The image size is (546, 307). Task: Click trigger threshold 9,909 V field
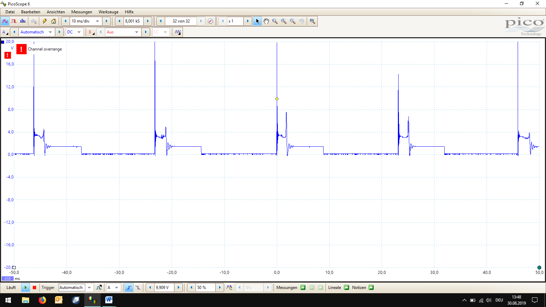(164, 288)
